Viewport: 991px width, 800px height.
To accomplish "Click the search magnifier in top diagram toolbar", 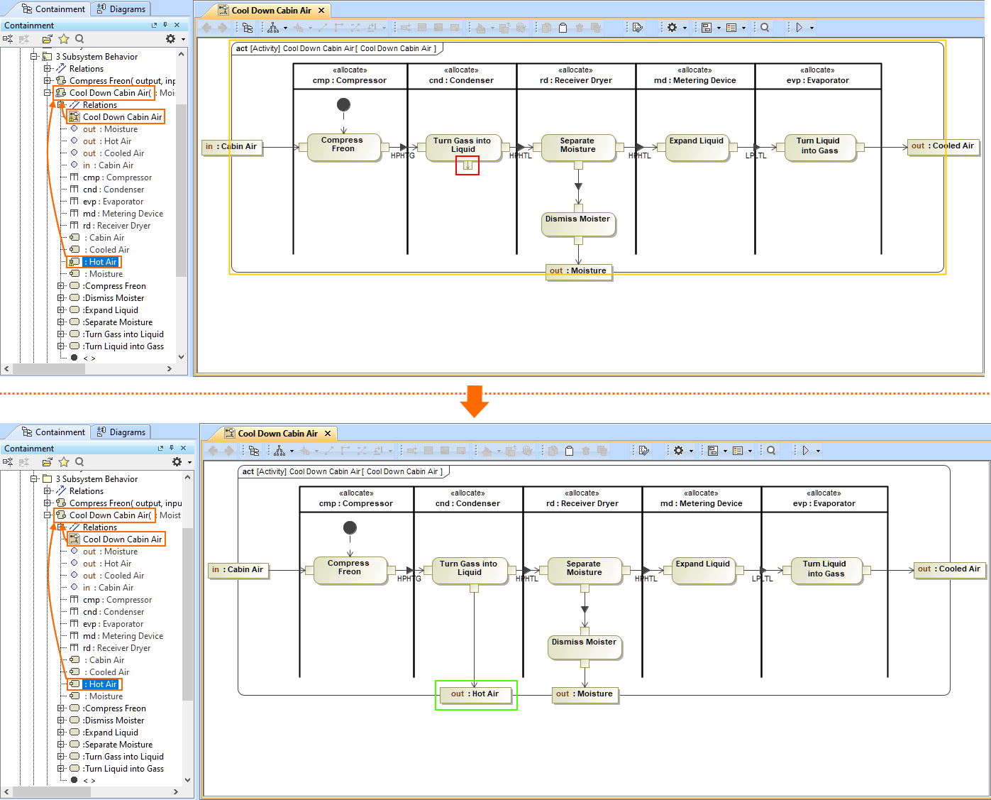I will (765, 28).
